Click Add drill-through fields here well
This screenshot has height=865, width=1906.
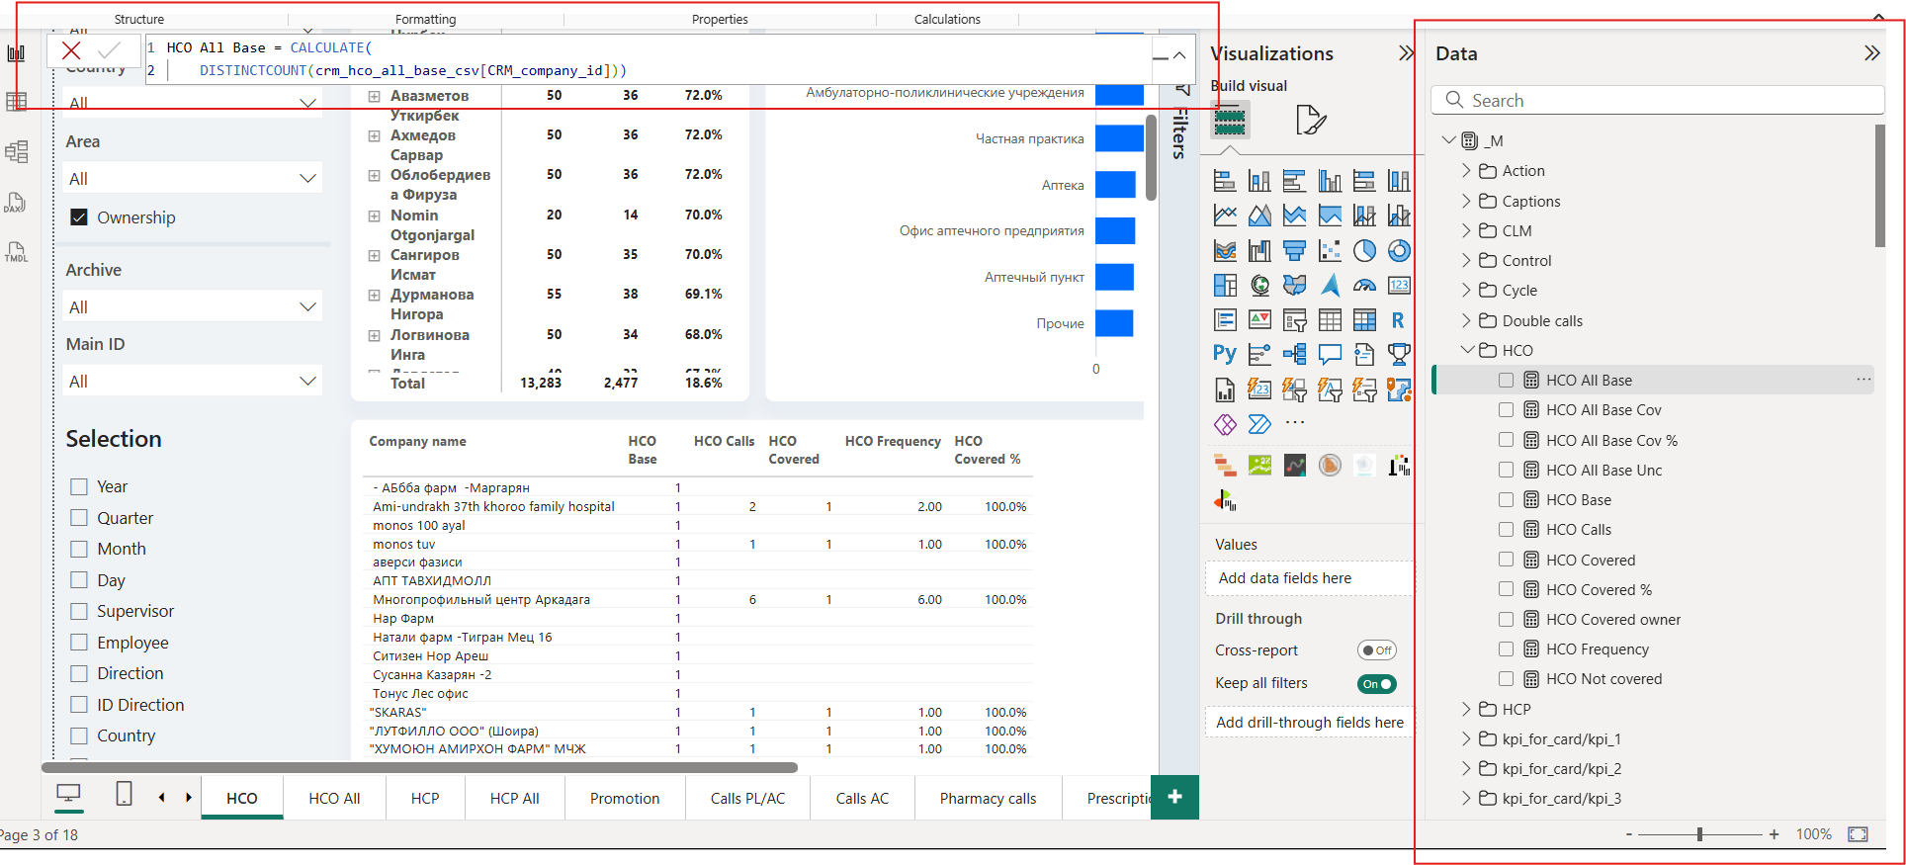tap(1309, 723)
